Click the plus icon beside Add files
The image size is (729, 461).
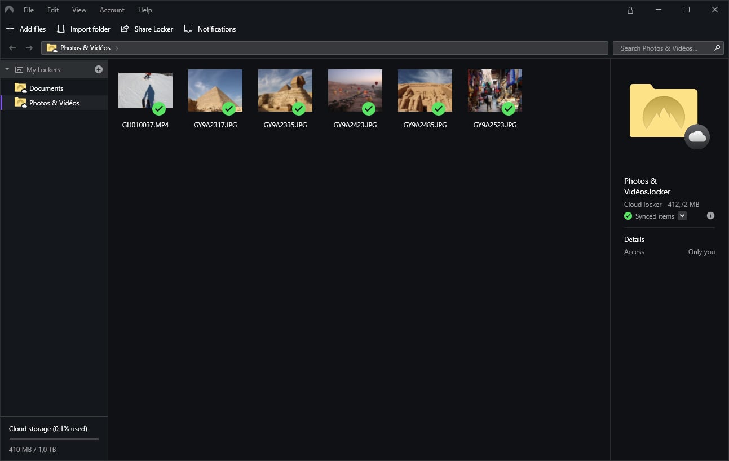[x=10, y=29]
